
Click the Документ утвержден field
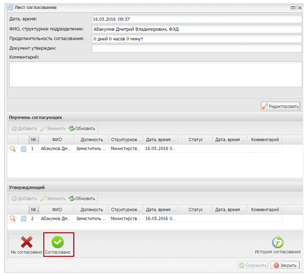(196, 48)
